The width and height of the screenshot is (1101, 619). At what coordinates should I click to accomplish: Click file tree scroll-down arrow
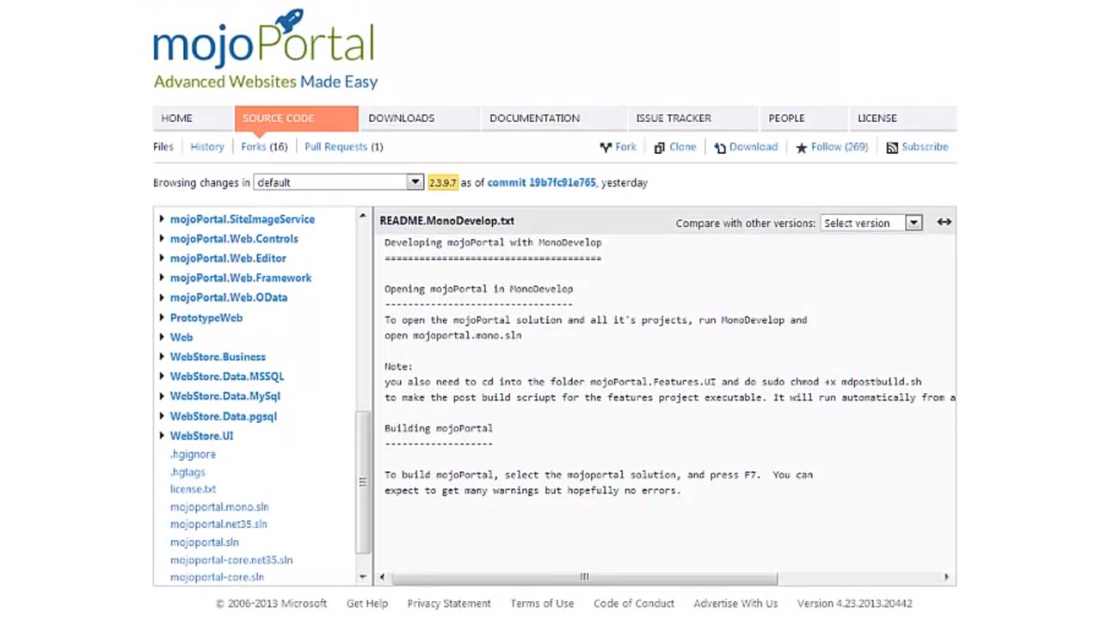pyautogui.click(x=363, y=577)
